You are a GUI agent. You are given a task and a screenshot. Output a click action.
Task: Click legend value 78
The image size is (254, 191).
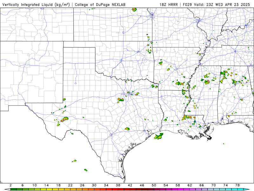point(237,185)
